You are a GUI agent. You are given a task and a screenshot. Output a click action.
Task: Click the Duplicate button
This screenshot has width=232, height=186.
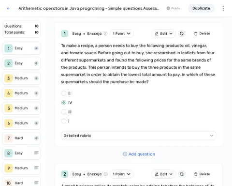(x=201, y=8)
